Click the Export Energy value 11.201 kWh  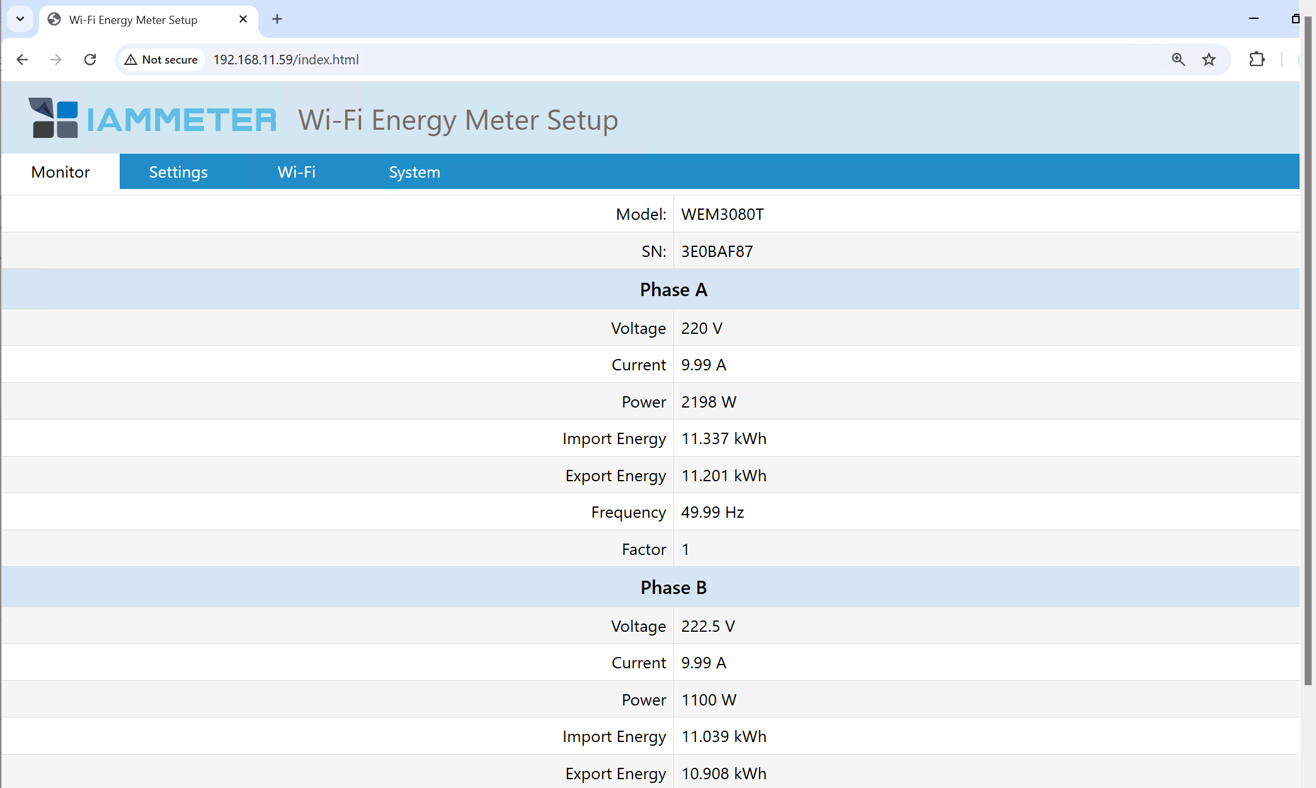pyautogui.click(x=724, y=476)
